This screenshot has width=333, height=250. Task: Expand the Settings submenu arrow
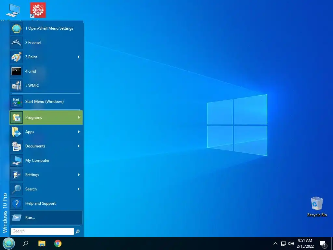click(79, 175)
